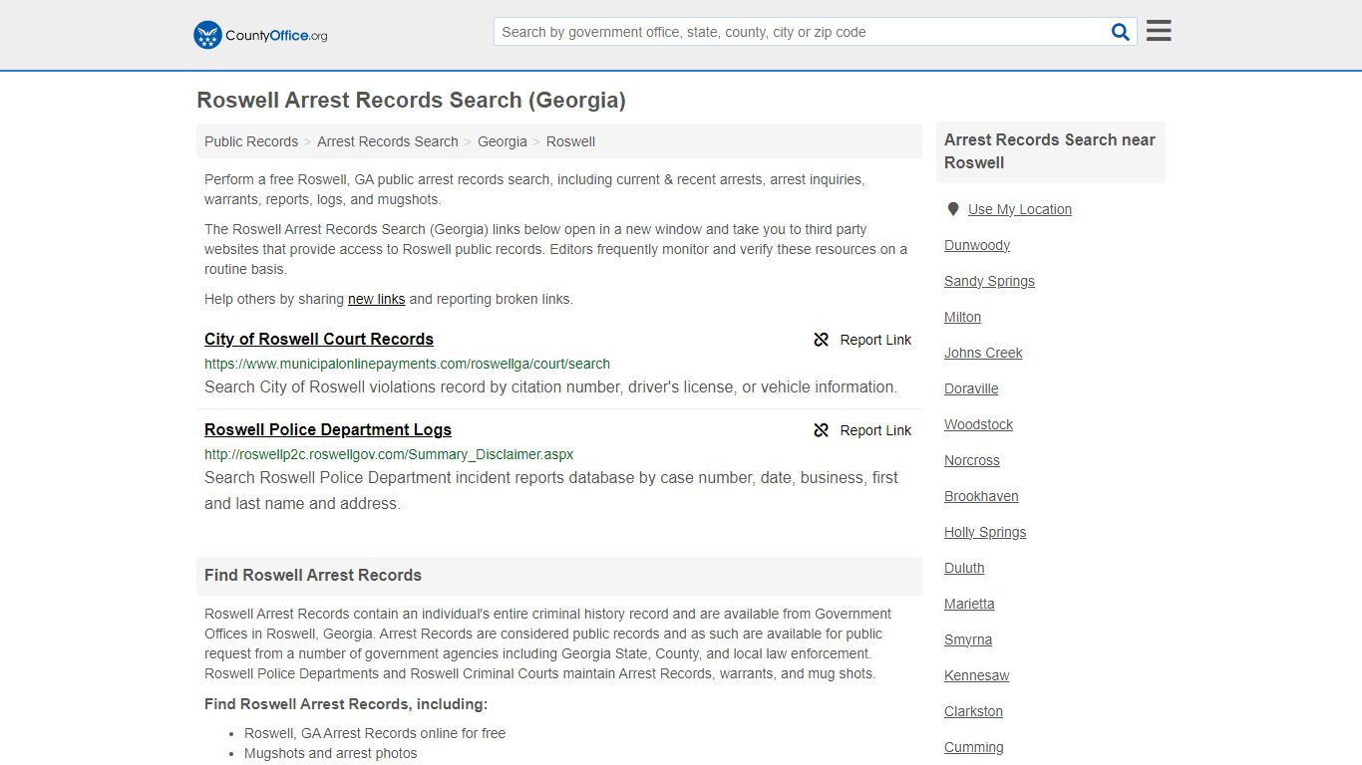Image resolution: width=1362 pixels, height=765 pixels.
Task: Go to Arrest Records Search breadcrumb
Action: click(388, 141)
